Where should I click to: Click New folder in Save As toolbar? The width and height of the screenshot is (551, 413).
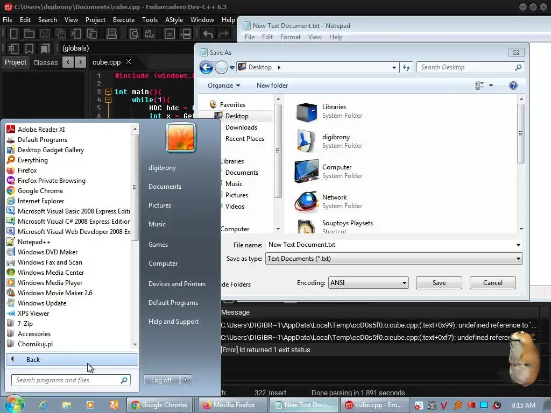(x=272, y=86)
